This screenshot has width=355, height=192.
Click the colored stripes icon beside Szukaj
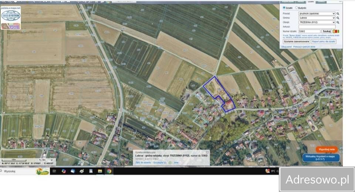coord(336,31)
